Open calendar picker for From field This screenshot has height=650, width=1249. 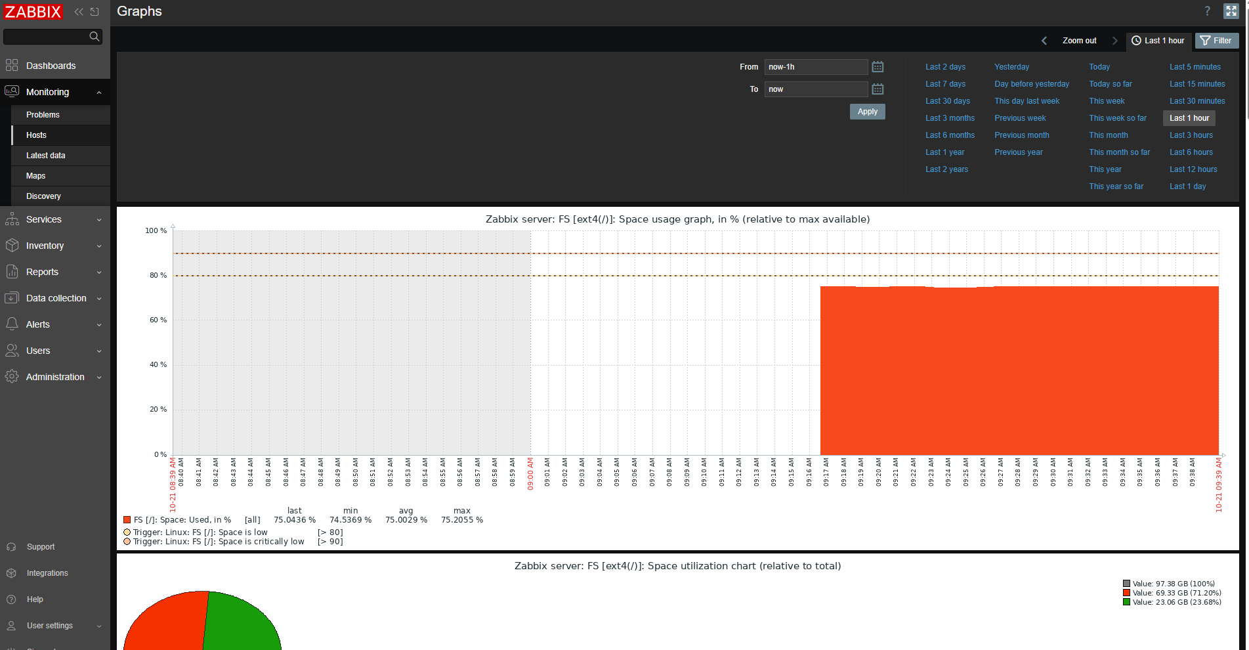click(x=878, y=67)
